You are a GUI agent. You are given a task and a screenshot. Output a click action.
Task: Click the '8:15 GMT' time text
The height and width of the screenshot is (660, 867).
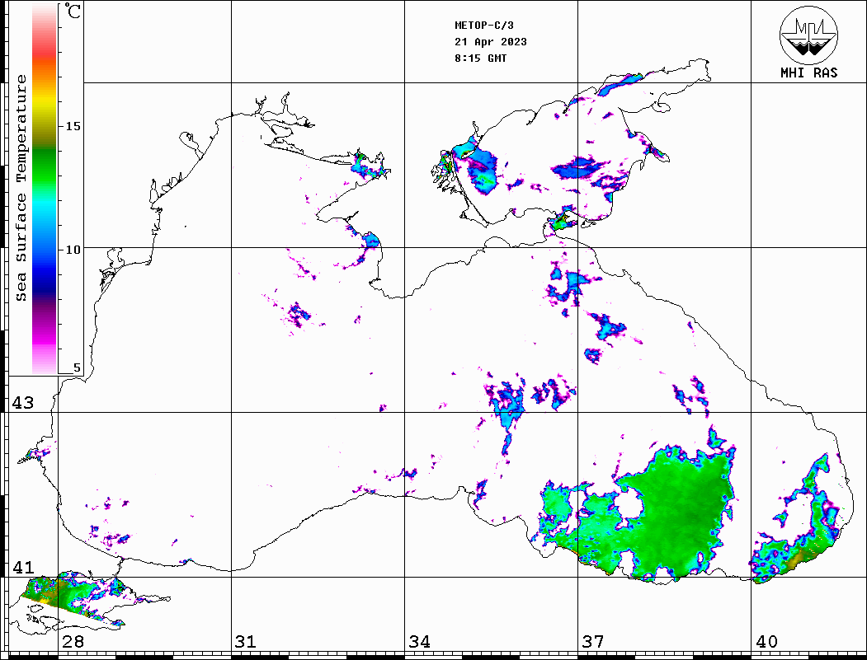pyautogui.click(x=480, y=59)
